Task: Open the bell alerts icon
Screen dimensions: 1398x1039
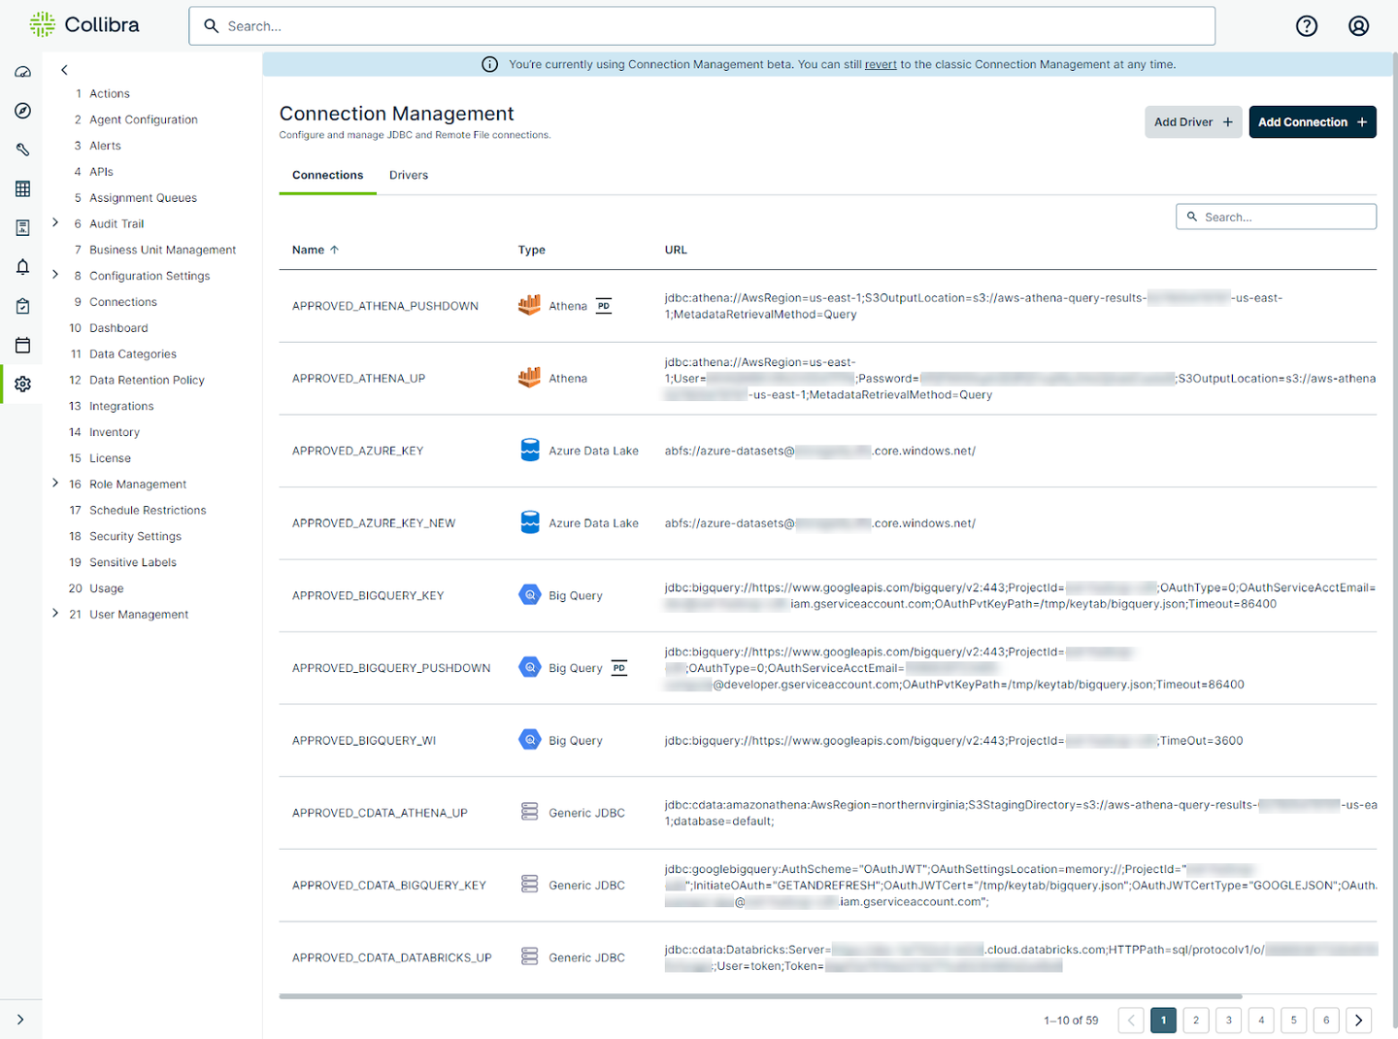Action: [x=22, y=267]
